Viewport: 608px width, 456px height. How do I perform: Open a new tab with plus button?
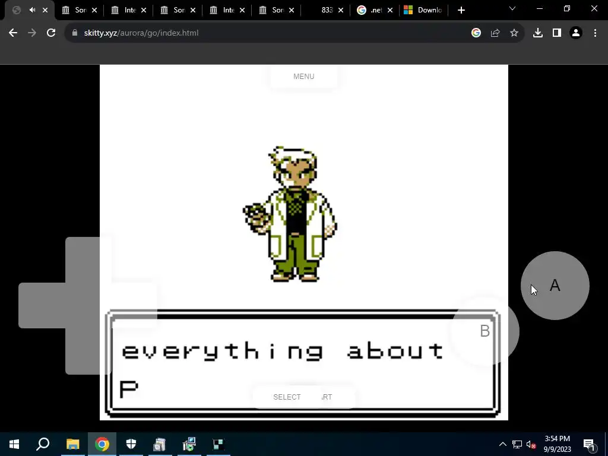click(461, 10)
